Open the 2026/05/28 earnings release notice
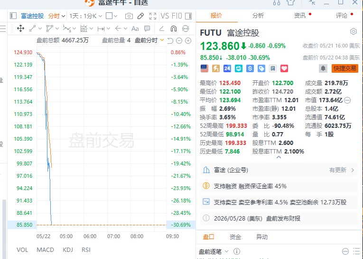Screen dimensions: 363x259 point(279,218)
